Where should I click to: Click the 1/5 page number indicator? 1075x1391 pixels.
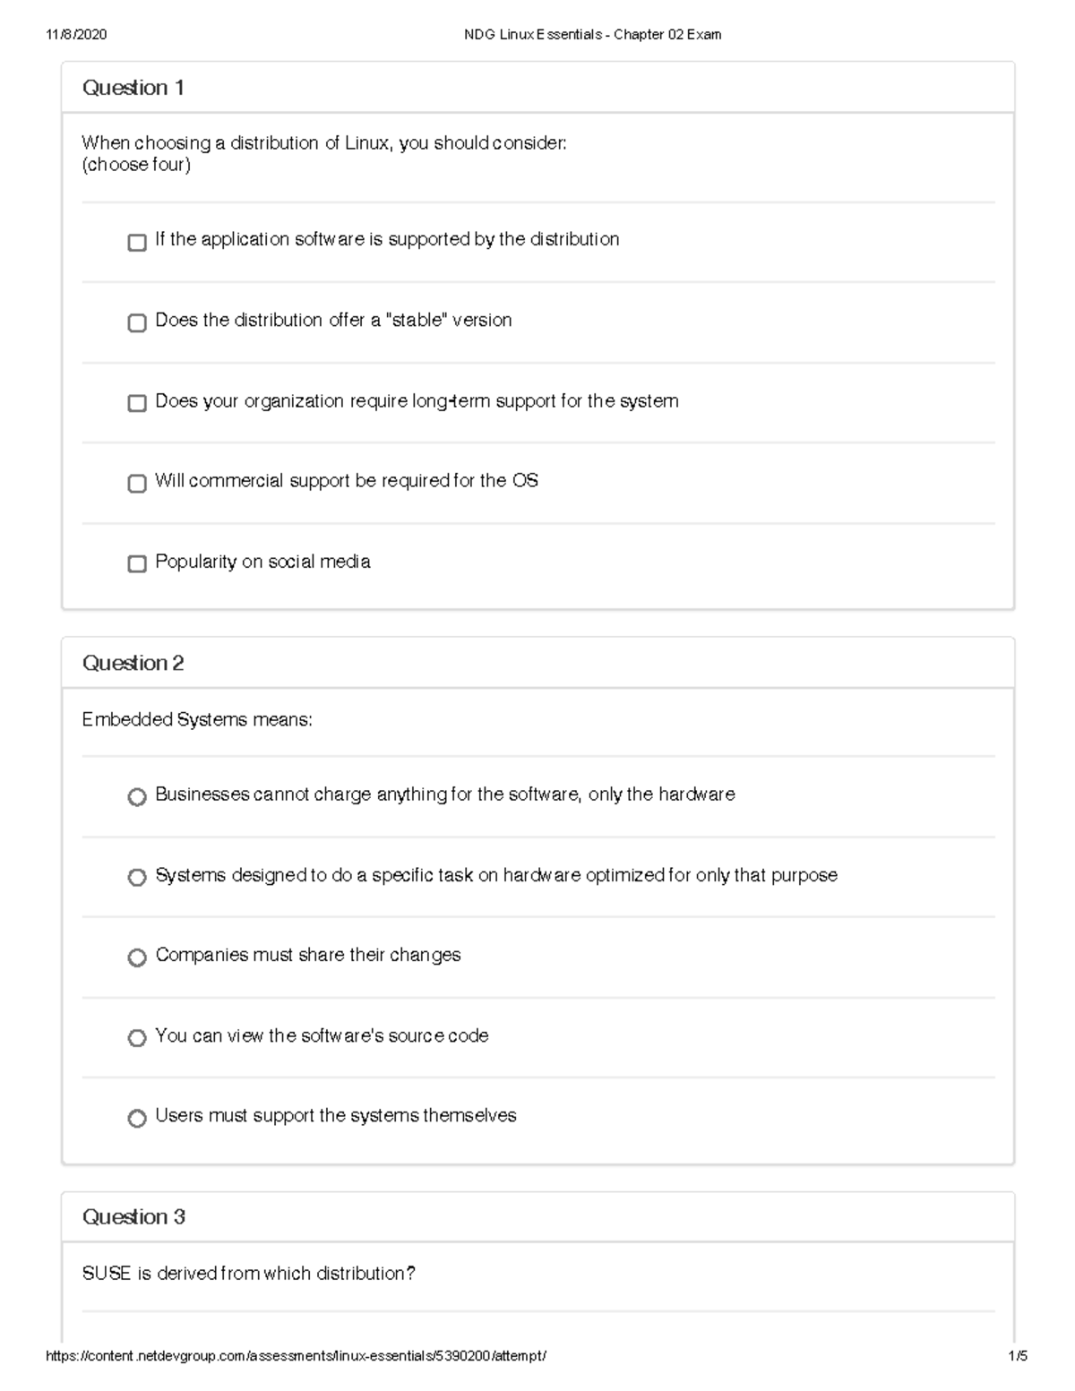click(1018, 1356)
